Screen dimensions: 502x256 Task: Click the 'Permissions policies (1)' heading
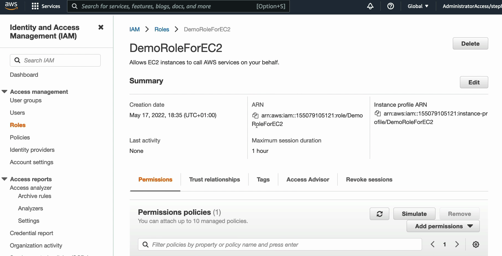pos(180,212)
